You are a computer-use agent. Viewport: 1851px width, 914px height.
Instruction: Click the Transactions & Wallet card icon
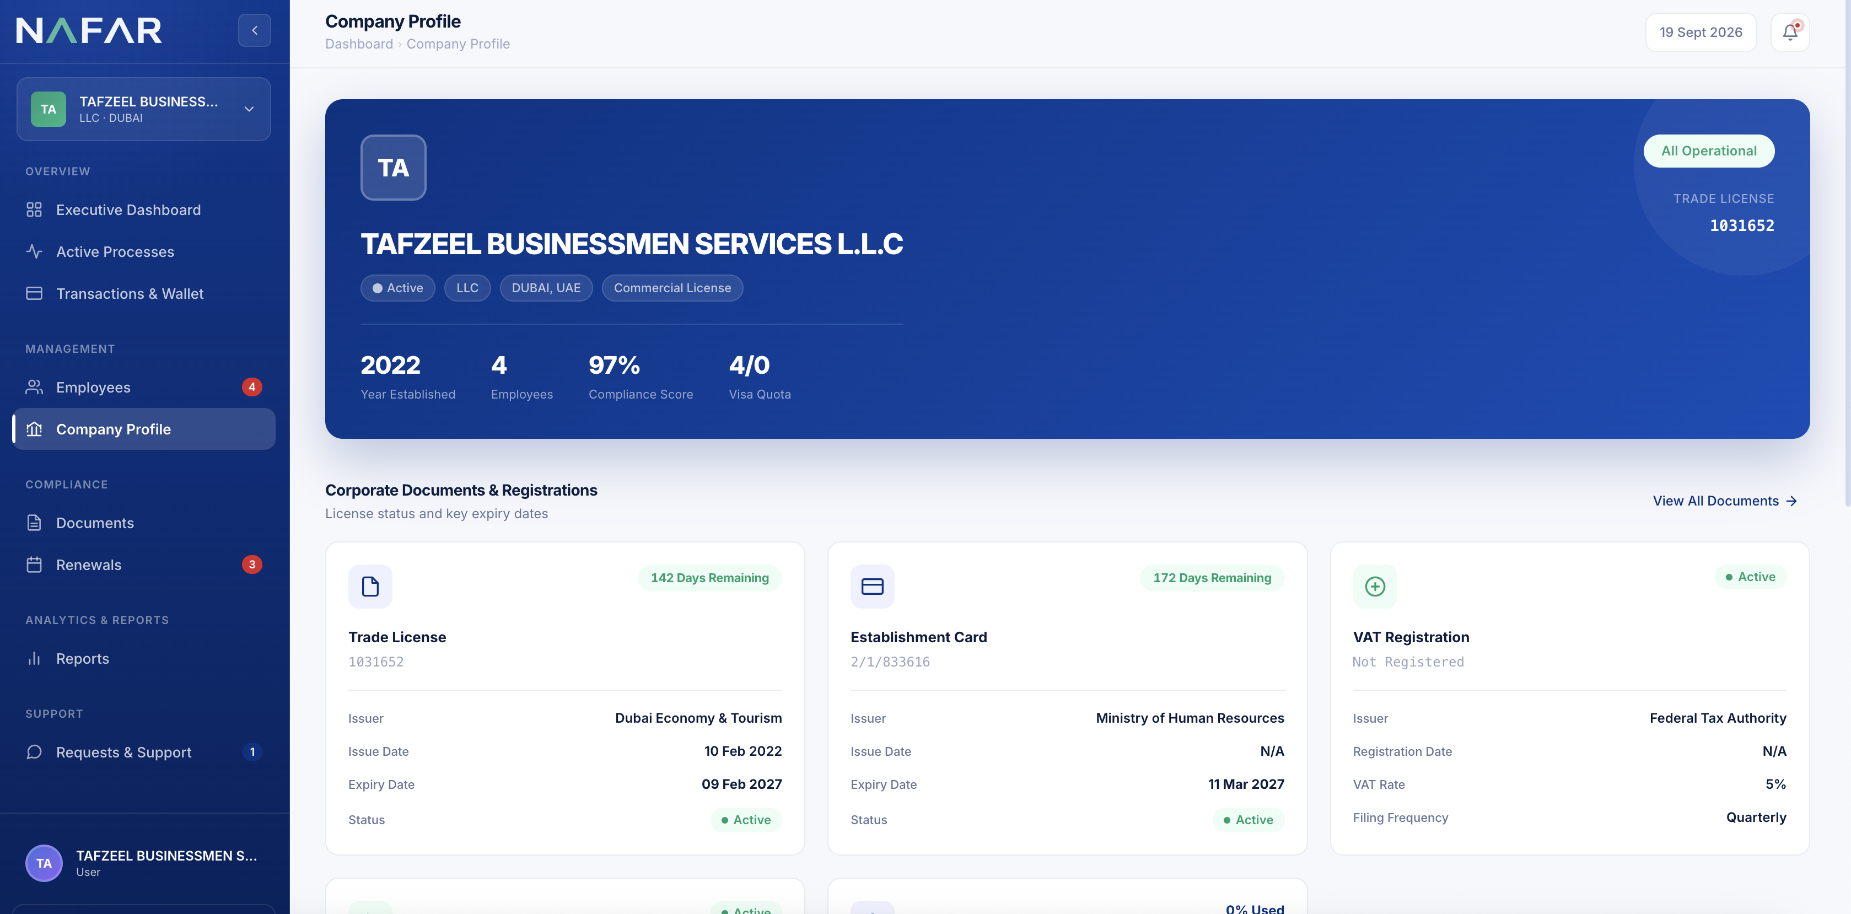click(x=34, y=293)
